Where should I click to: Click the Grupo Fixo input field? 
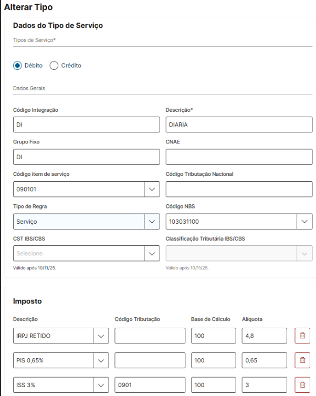[86, 157]
